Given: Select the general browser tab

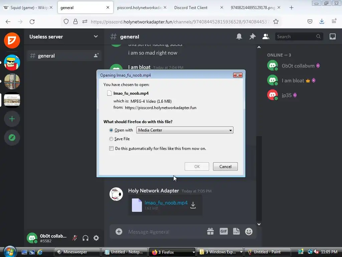Looking at the screenshot, I should click(85, 8).
